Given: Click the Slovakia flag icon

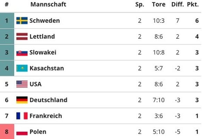Looking at the screenshot, I should click(22, 53).
